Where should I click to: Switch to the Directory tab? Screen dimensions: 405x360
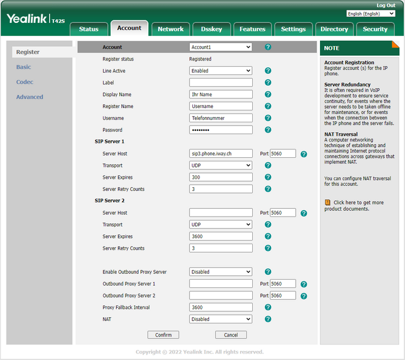click(x=334, y=29)
